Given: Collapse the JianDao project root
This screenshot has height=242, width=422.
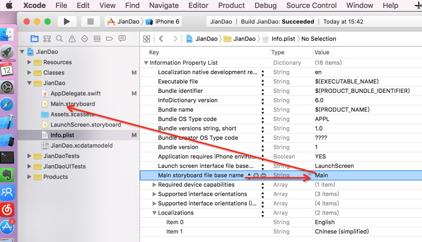Looking at the screenshot, I should coord(22,52).
